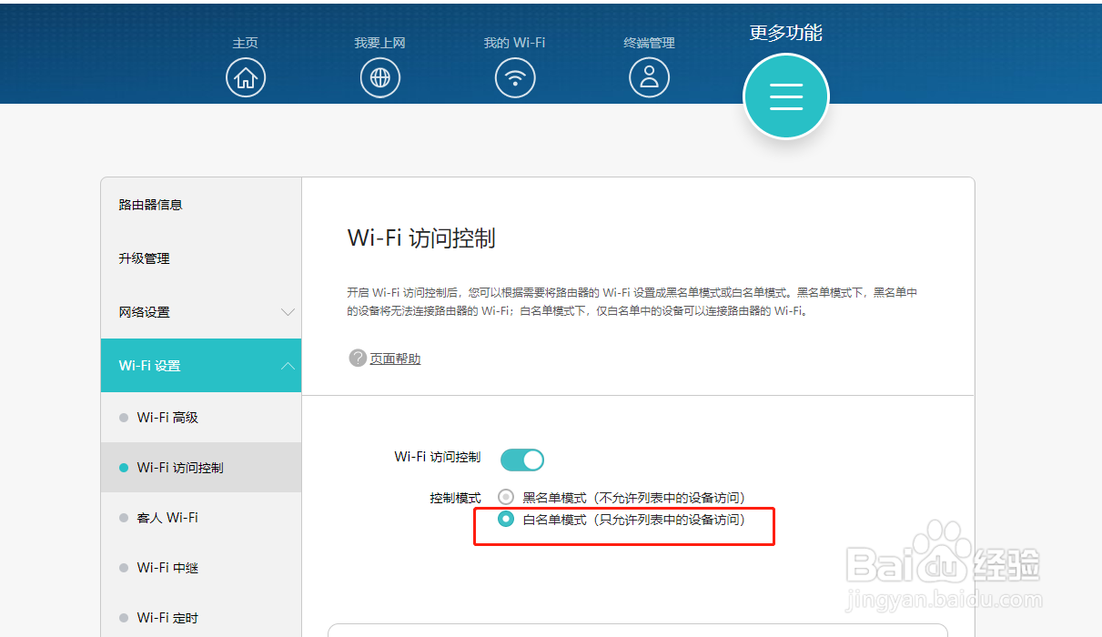1102x637 pixels.
Task: Select the 白名单模式 radio button
Action: point(505,521)
